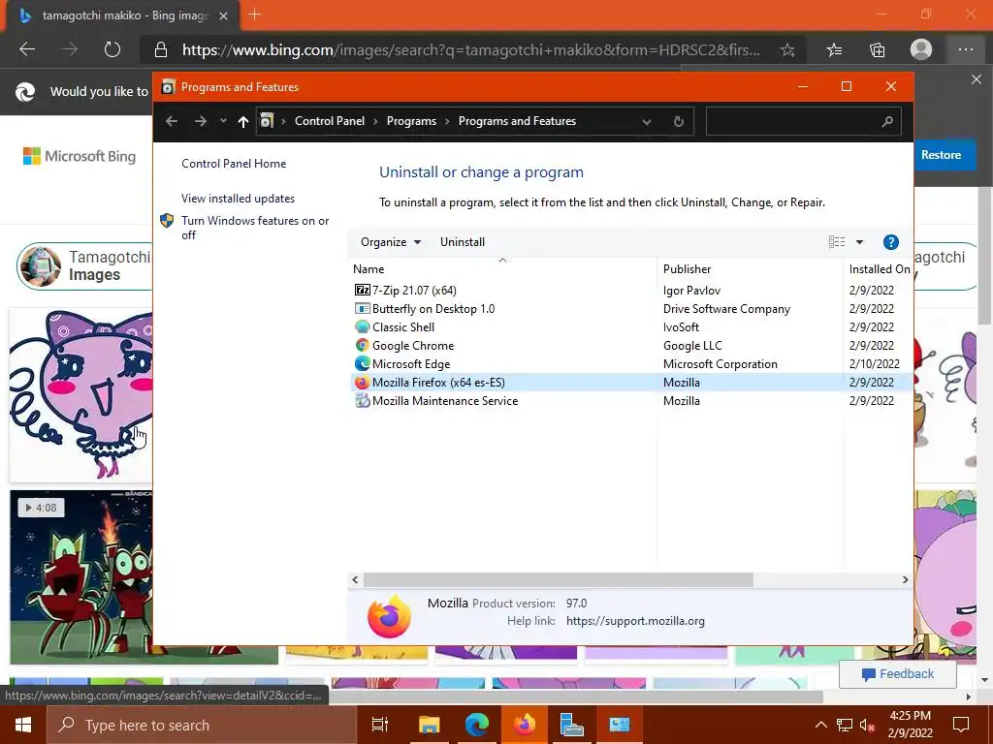Dismiss the Edge notification bar
The image size is (993, 744).
pos(976,79)
